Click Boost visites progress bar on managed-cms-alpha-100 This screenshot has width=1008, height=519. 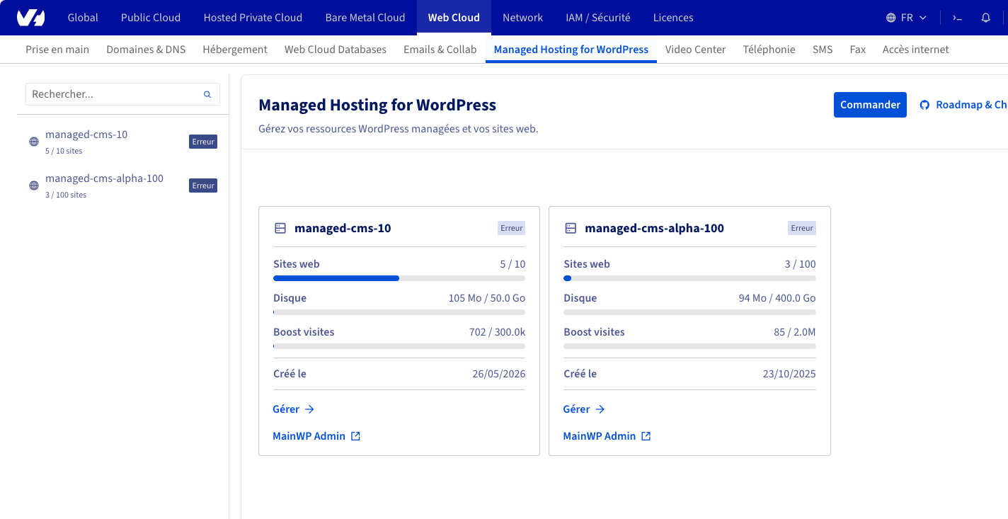pyautogui.click(x=689, y=346)
